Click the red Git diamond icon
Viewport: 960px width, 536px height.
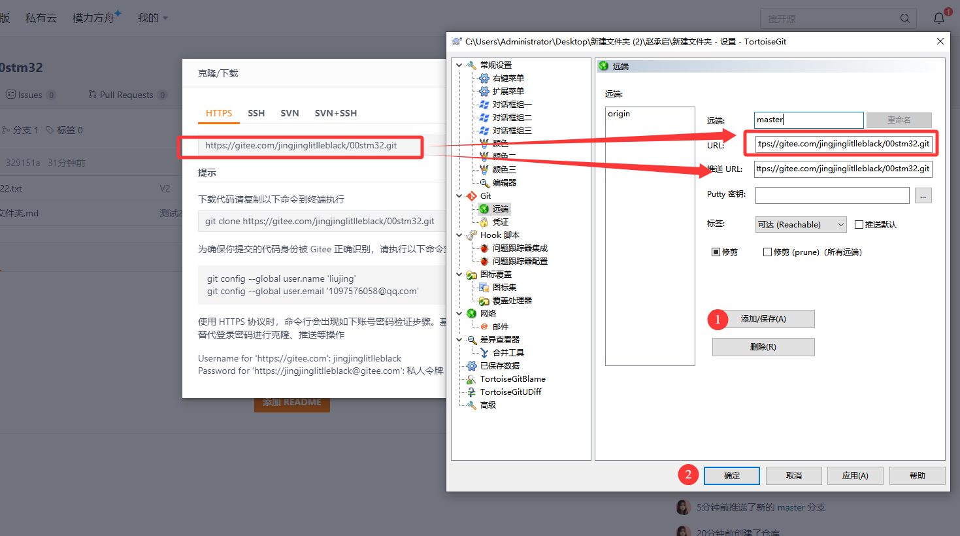[472, 196]
